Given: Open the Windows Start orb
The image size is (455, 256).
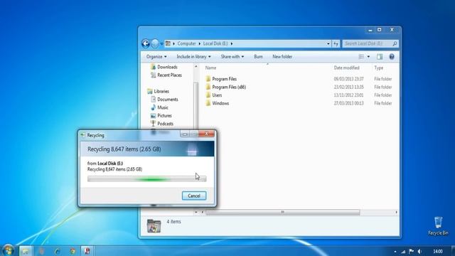Looking at the screenshot, I should pyautogui.click(x=8, y=250).
